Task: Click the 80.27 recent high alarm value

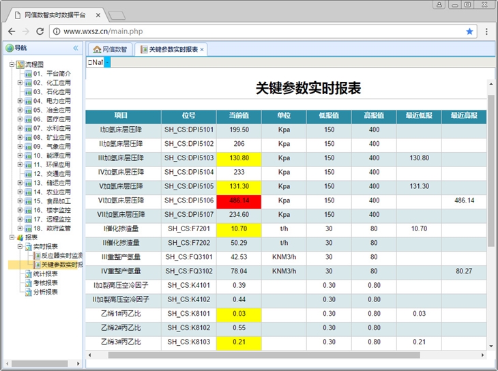Action: [x=464, y=271]
